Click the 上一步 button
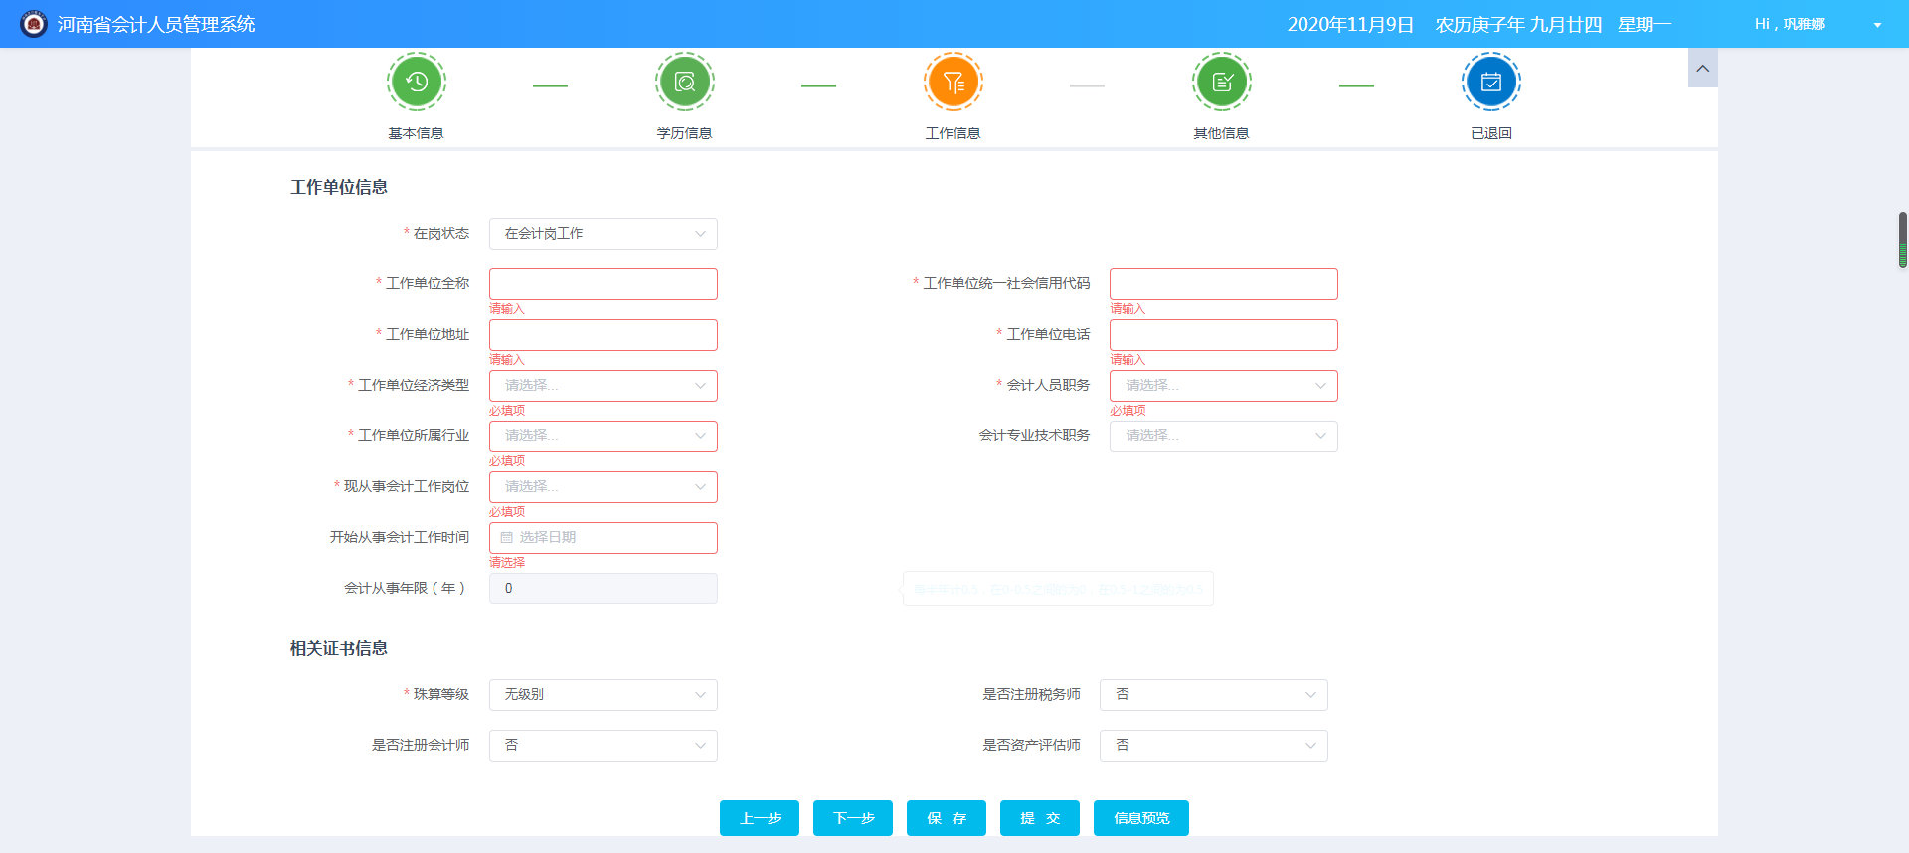This screenshot has height=853, width=1909. [760, 818]
